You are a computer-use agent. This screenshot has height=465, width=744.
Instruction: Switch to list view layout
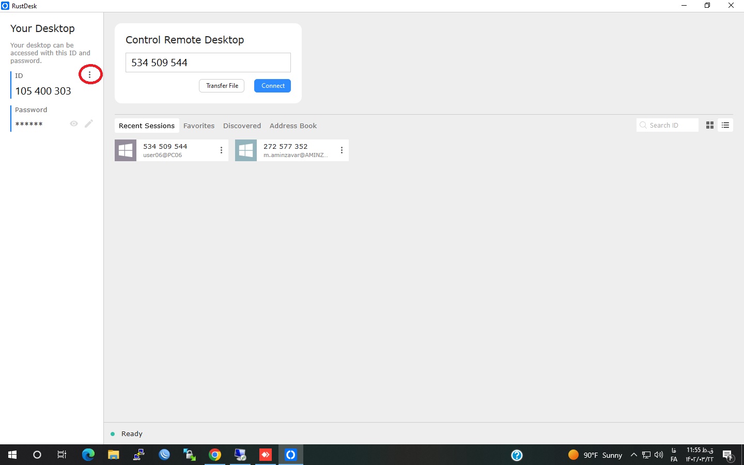tap(725, 125)
